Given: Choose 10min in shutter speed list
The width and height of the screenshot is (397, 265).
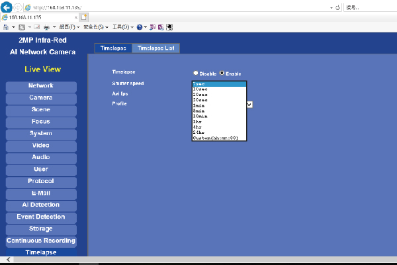Looking at the screenshot, I should click(x=219, y=116).
